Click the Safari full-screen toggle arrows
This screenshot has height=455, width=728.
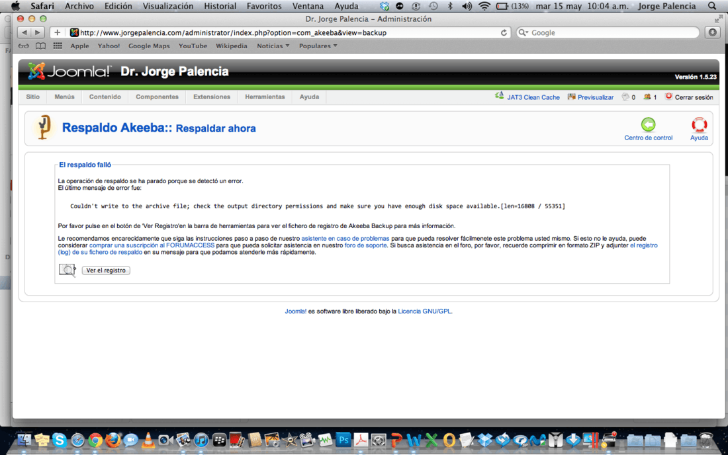[x=719, y=19]
